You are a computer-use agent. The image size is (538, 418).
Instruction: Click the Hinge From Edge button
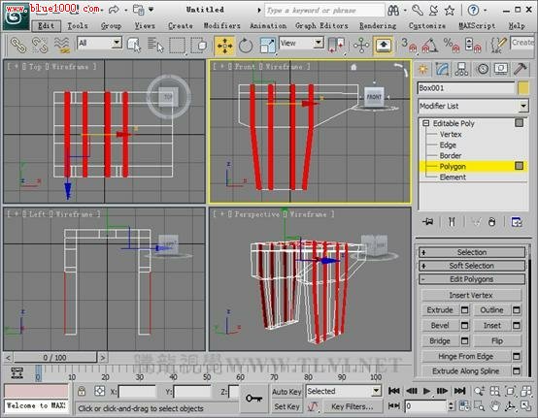465,356
